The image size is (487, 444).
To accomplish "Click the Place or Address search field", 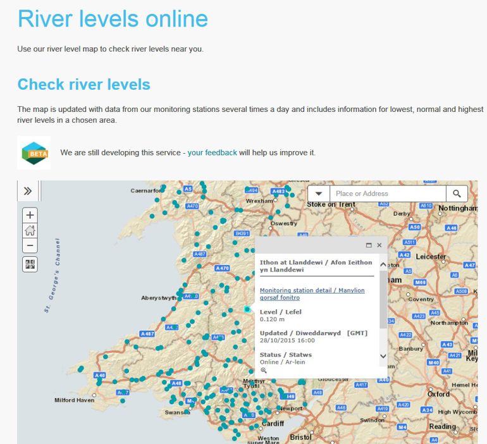I will coord(388,194).
